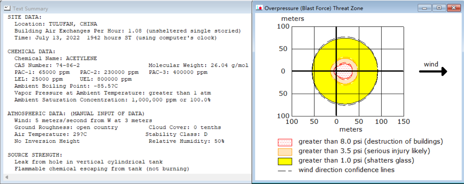464x184 pixels.
Task: Click the No Inversion Height text
Action: 47,141
